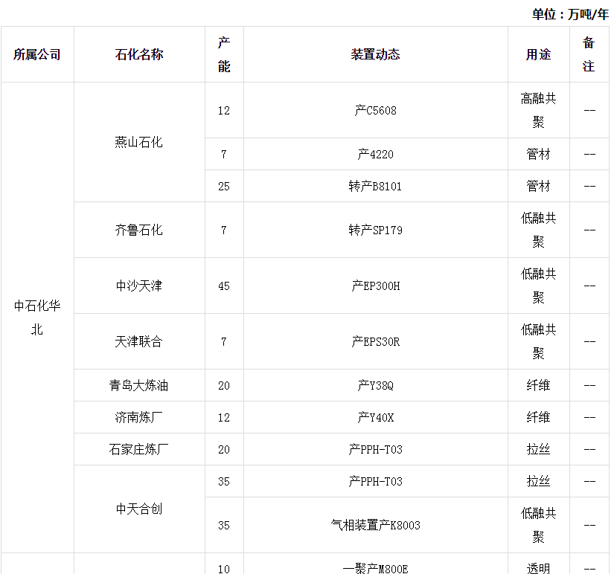Select capacity 35 in the 气相装置产K8003 row

(224, 525)
